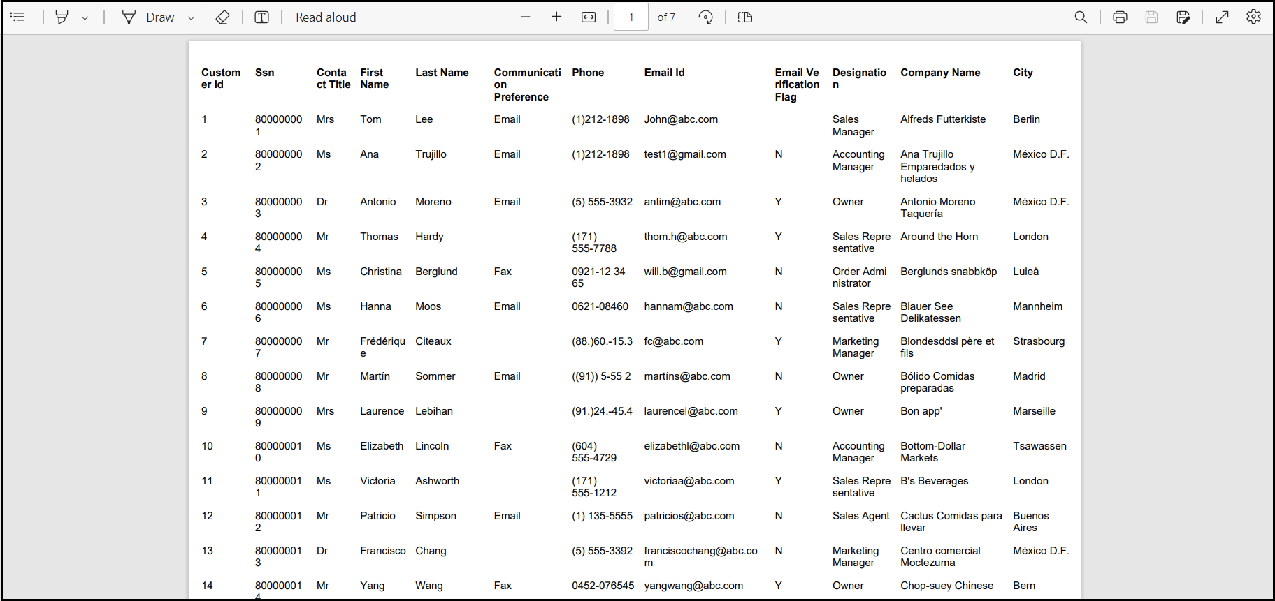Select the email John@abc.com
Image resolution: width=1275 pixels, height=601 pixels.
(681, 119)
